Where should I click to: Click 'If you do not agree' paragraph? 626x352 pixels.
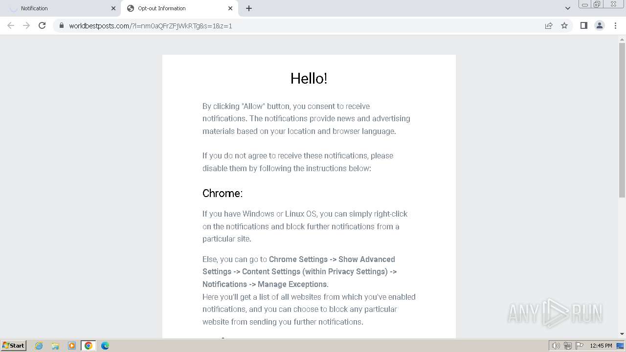(298, 162)
